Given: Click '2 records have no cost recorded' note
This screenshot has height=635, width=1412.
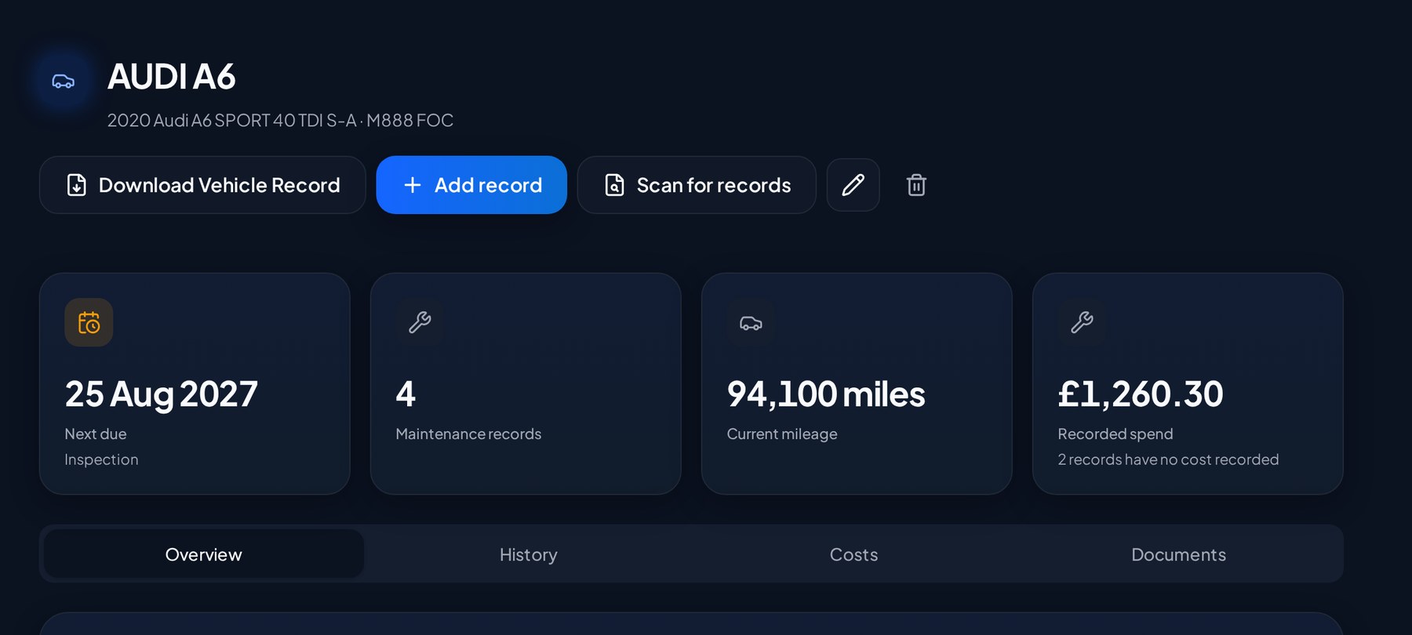Looking at the screenshot, I should click(1168, 459).
